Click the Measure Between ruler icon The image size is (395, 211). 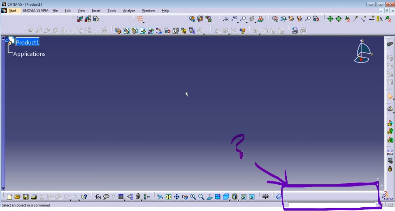[x=390, y=152]
